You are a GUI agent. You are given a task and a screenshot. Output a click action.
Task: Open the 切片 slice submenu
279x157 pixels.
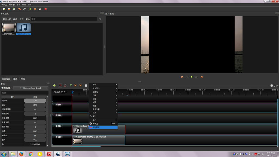pos(103,113)
